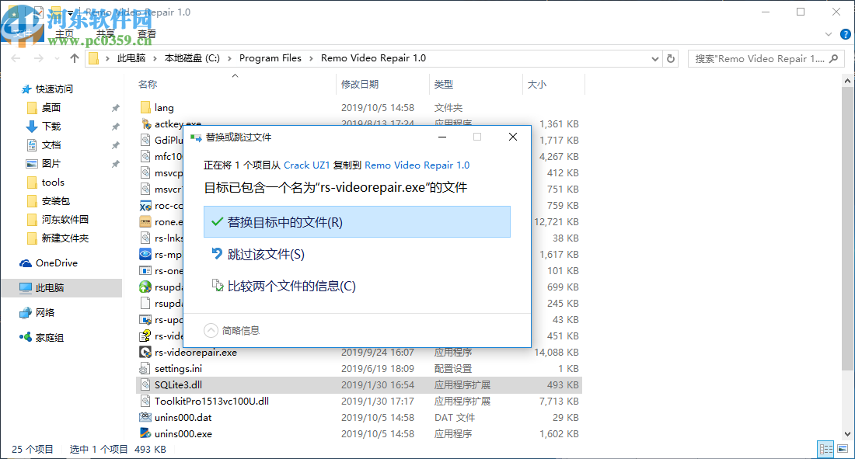
Task: Open the 主页 ribbon tab
Action: 65,33
